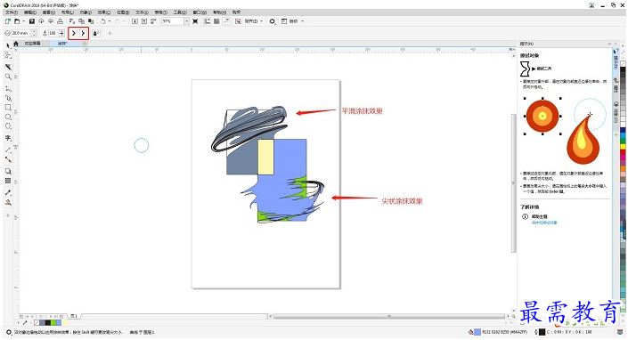This screenshot has width=628, height=340.
Task: Close the hints docker panel
Action: click(x=616, y=44)
